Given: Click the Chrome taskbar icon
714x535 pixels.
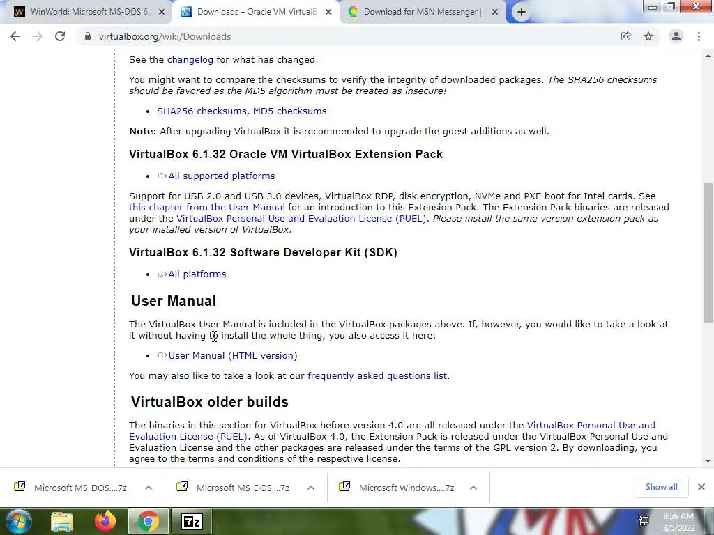Looking at the screenshot, I should tap(148, 521).
